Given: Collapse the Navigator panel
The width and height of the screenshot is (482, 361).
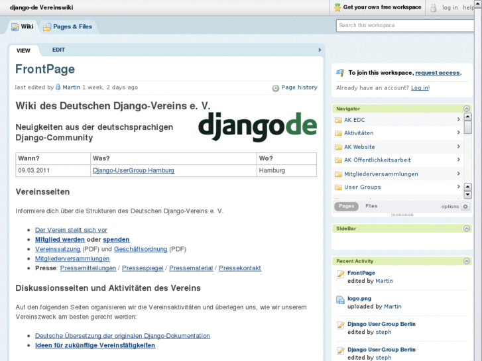Looking at the screenshot, I should (x=467, y=109).
